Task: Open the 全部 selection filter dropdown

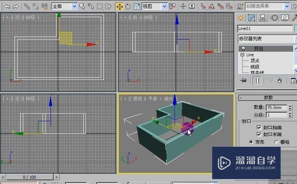Action: click(x=64, y=6)
